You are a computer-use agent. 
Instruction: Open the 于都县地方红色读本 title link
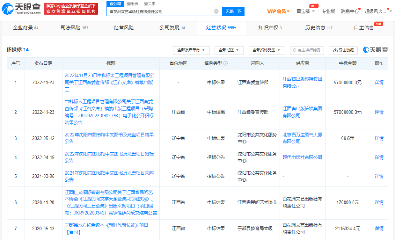point(106,229)
